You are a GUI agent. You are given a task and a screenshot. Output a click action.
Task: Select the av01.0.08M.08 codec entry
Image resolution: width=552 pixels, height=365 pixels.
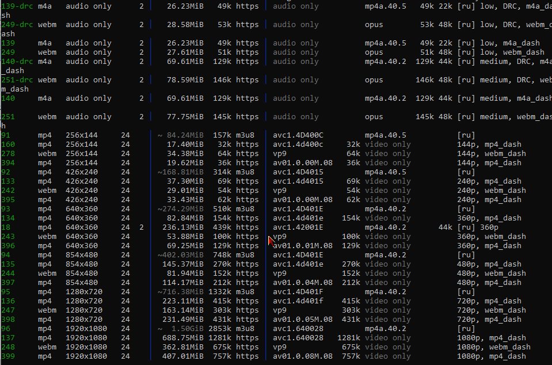[x=302, y=356]
